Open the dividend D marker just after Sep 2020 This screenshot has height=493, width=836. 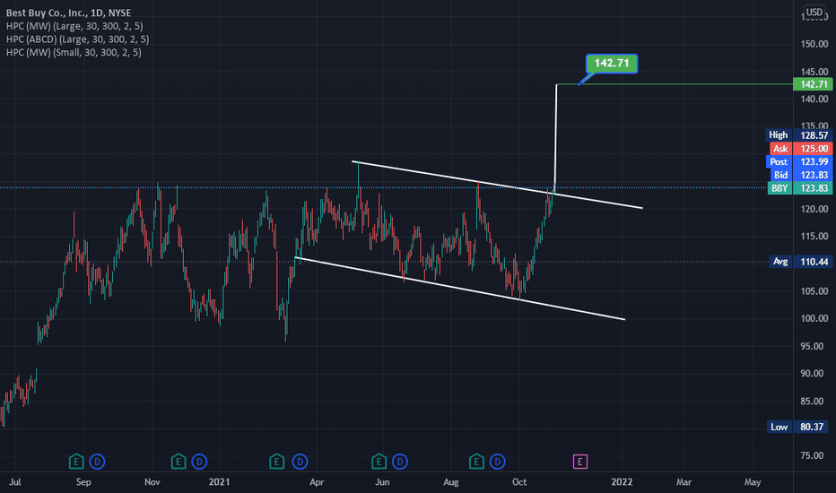[x=97, y=462]
